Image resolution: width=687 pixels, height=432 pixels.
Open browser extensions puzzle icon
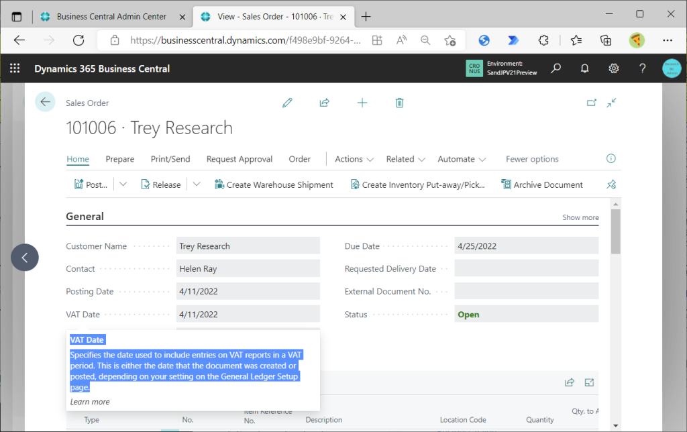(x=543, y=40)
